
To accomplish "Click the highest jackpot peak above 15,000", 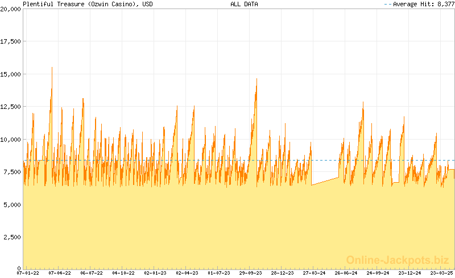I will [52, 68].
